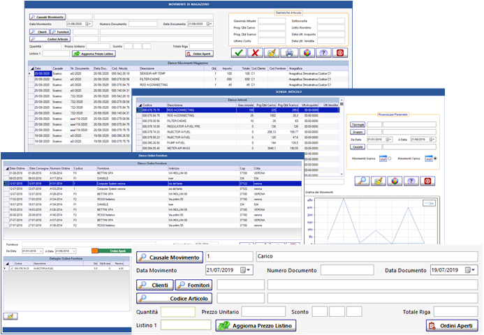484x335 pixels.
Task: Click the broom clear icon in Scheda Articolo
Action: (x=379, y=181)
